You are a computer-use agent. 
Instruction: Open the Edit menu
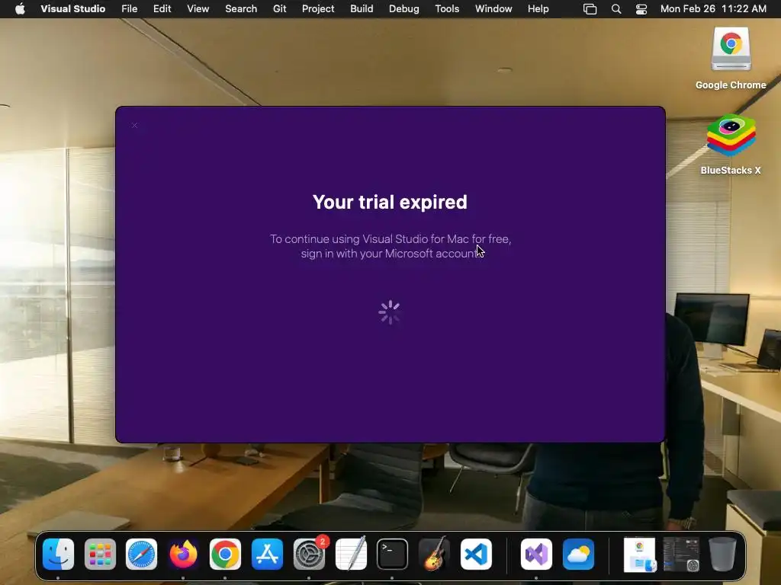point(162,8)
